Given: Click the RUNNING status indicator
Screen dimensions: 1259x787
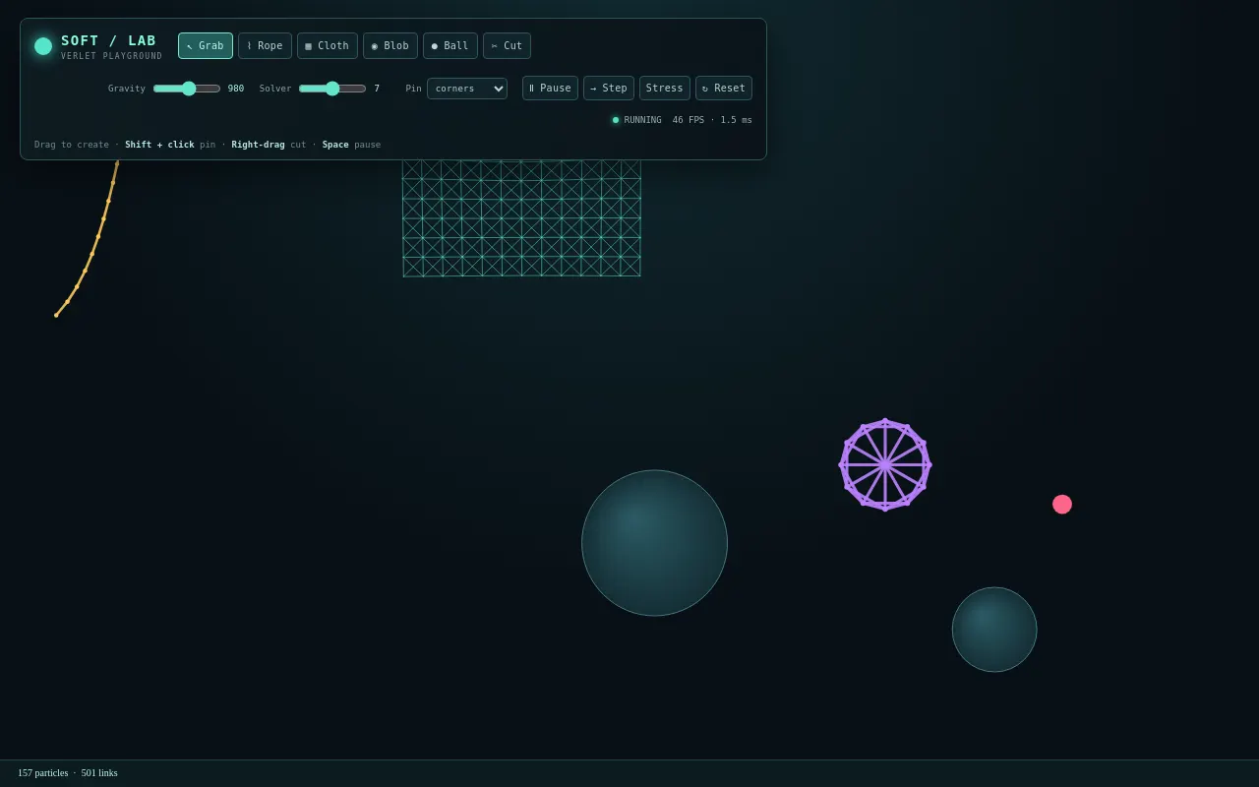Looking at the screenshot, I should tap(637, 120).
